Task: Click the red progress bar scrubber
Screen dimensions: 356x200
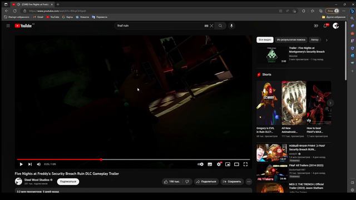Action: click(x=101, y=159)
